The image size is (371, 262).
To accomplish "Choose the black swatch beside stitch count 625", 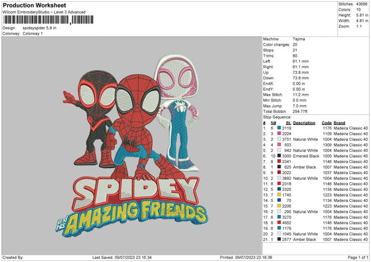I will tap(279, 167).
